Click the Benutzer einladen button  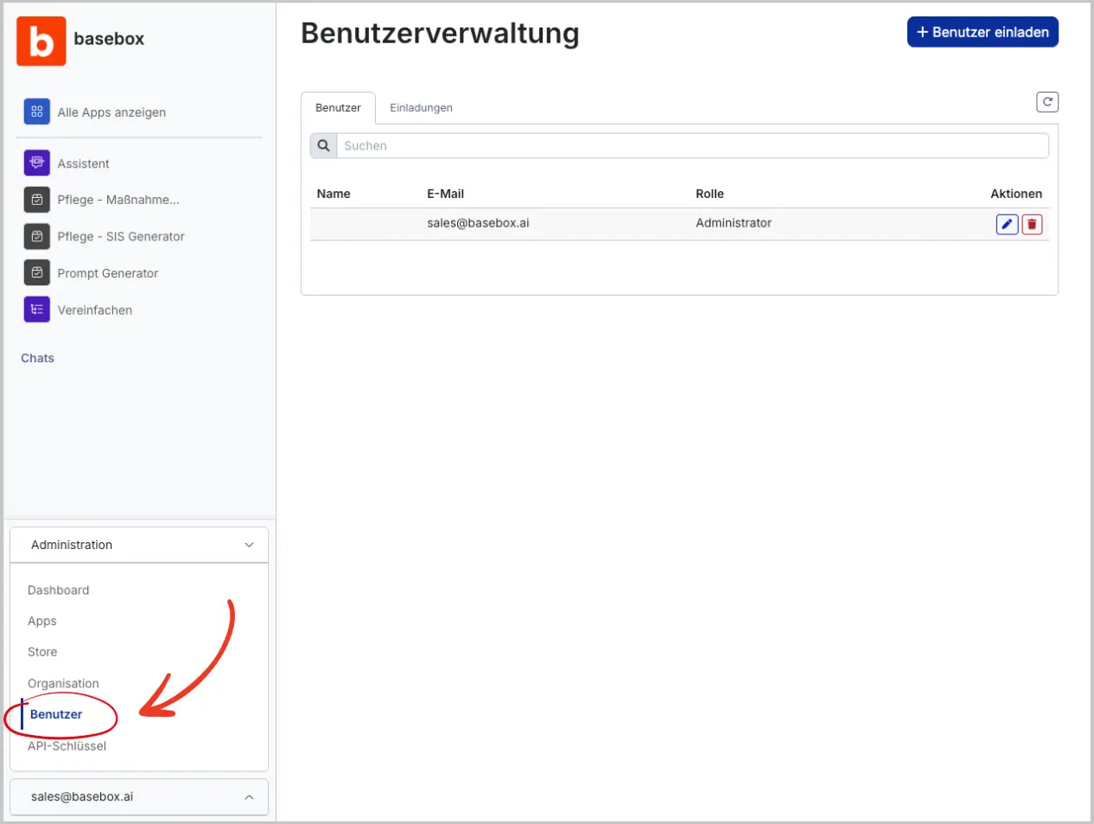point(983,31)
